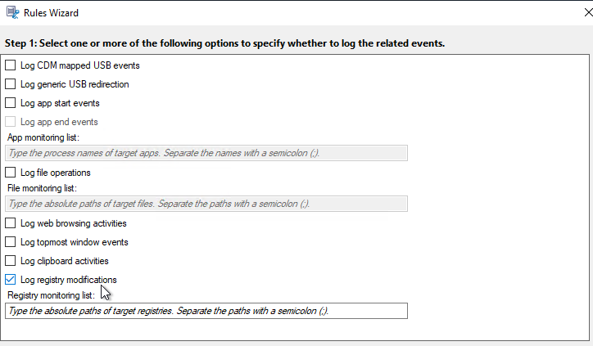Enable Log CDM mapped USB events
Image resolution: width=593 pixels, height=346 pixels.
(x=10, y=65)
